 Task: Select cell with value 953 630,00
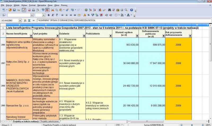[125, 45]
